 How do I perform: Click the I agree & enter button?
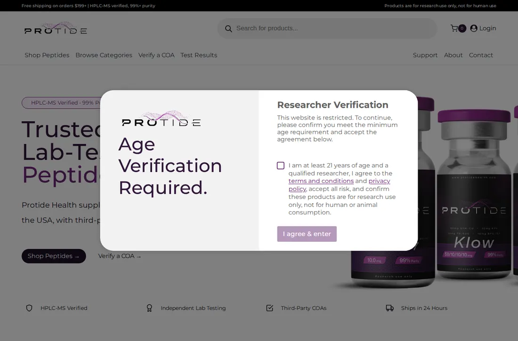[x=307, y=234]
